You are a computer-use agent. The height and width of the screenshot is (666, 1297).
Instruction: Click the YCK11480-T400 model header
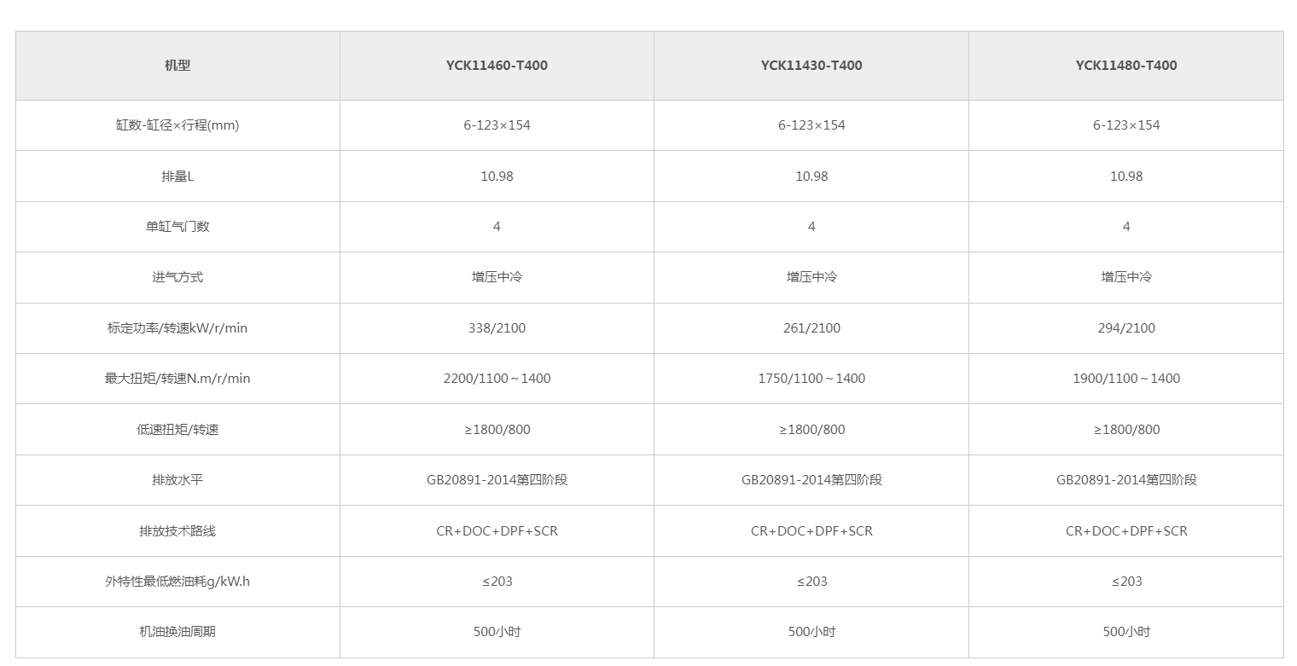coord(1126,66)
